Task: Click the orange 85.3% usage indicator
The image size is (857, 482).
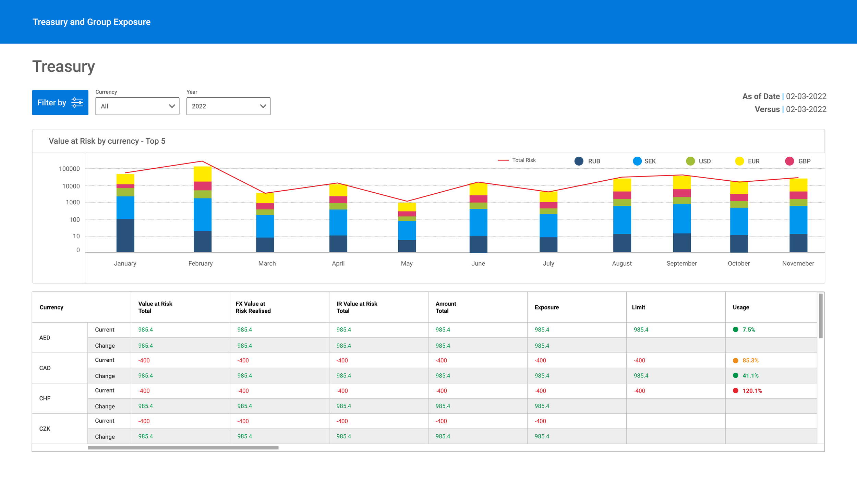Action: click(735, 360)
